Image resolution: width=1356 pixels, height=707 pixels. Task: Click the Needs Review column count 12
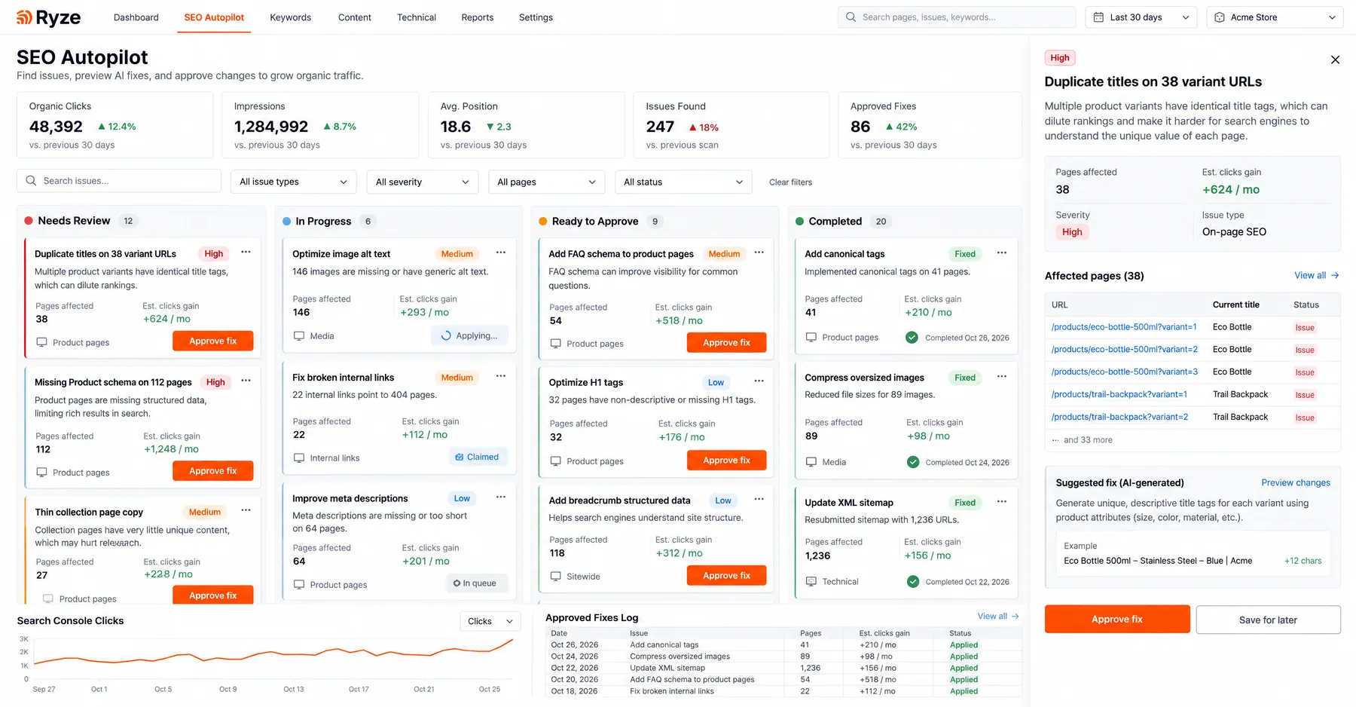128,221
